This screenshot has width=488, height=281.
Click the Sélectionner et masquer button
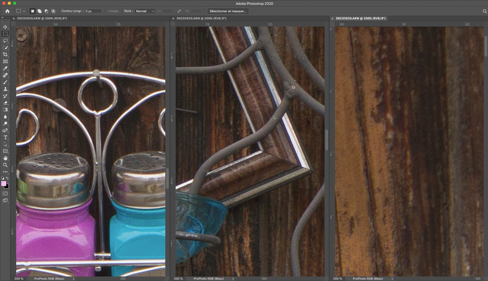[228, 11]
